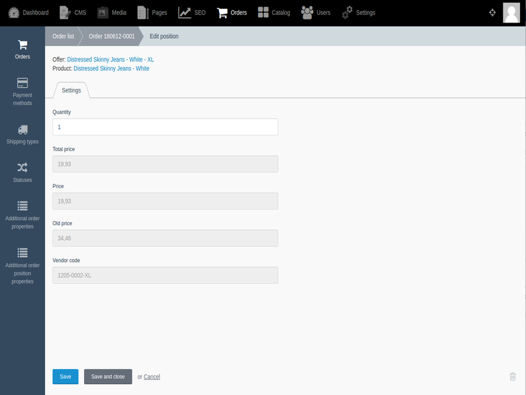Image resolution: width=526 pixels, height=395 pixels.
Task: Open Additional order position properties icon
Action: click(23, 253)
